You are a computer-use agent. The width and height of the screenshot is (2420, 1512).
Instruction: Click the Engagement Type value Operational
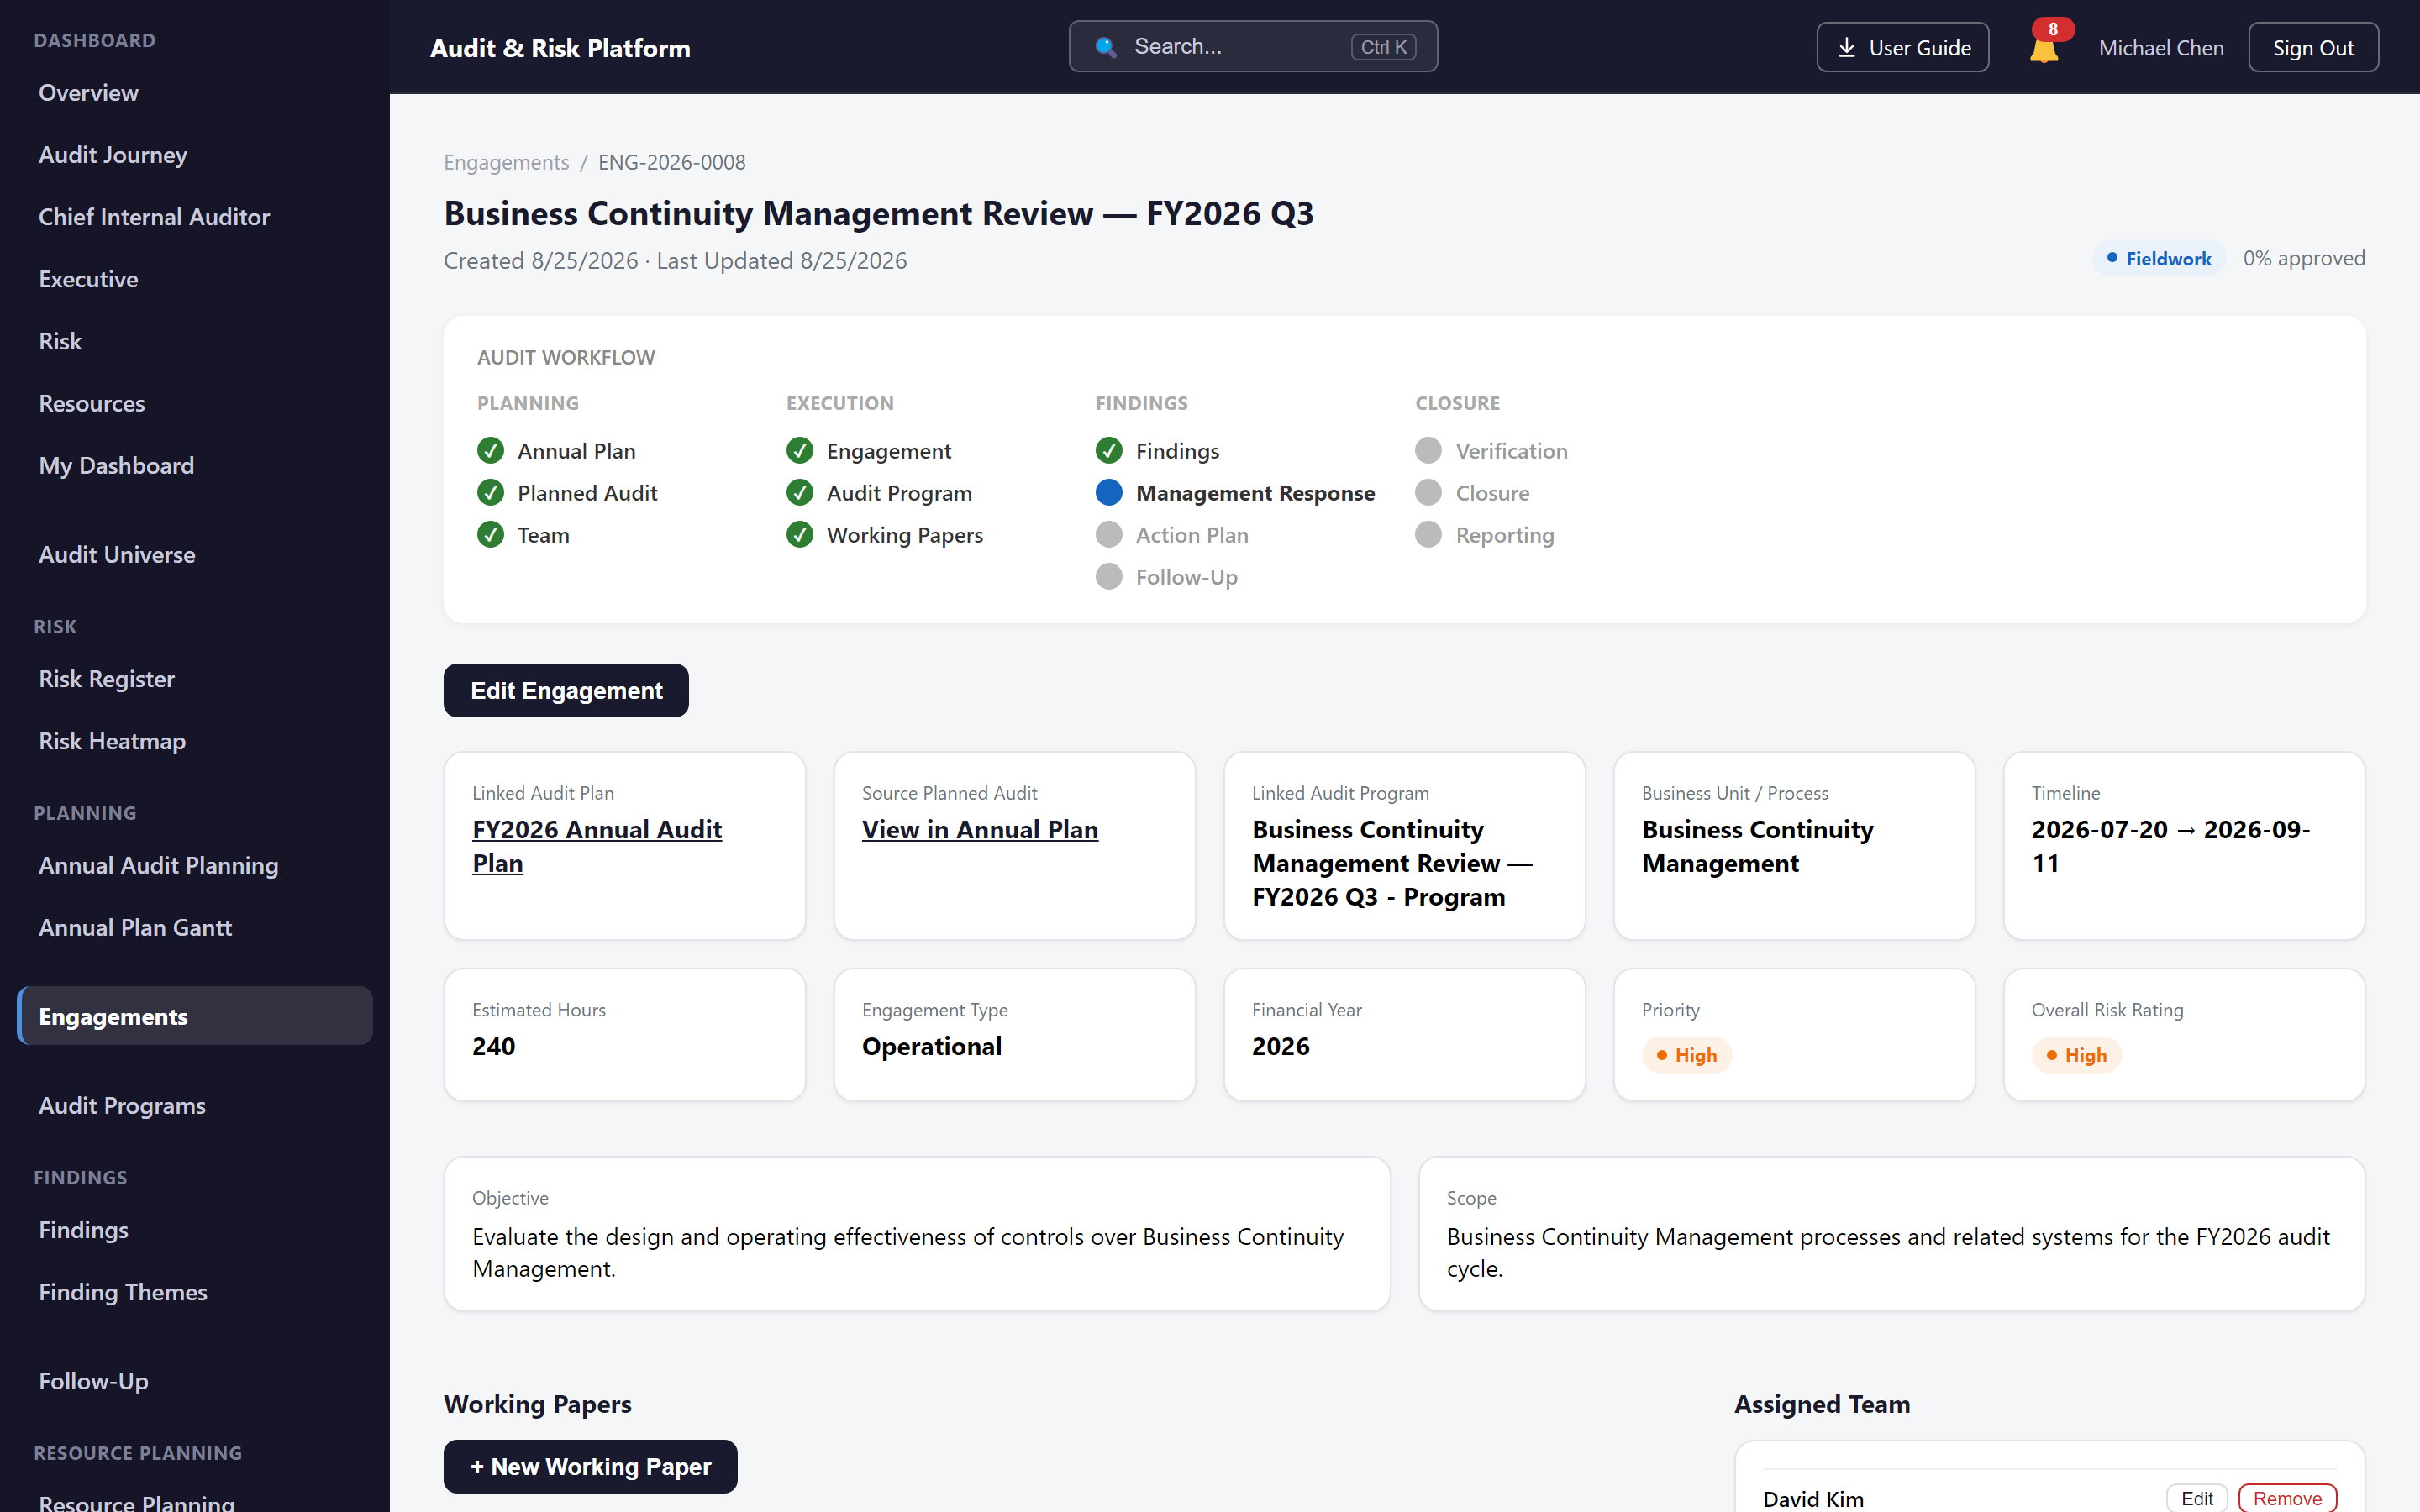pyautogui.click(x=932, y=1046)
